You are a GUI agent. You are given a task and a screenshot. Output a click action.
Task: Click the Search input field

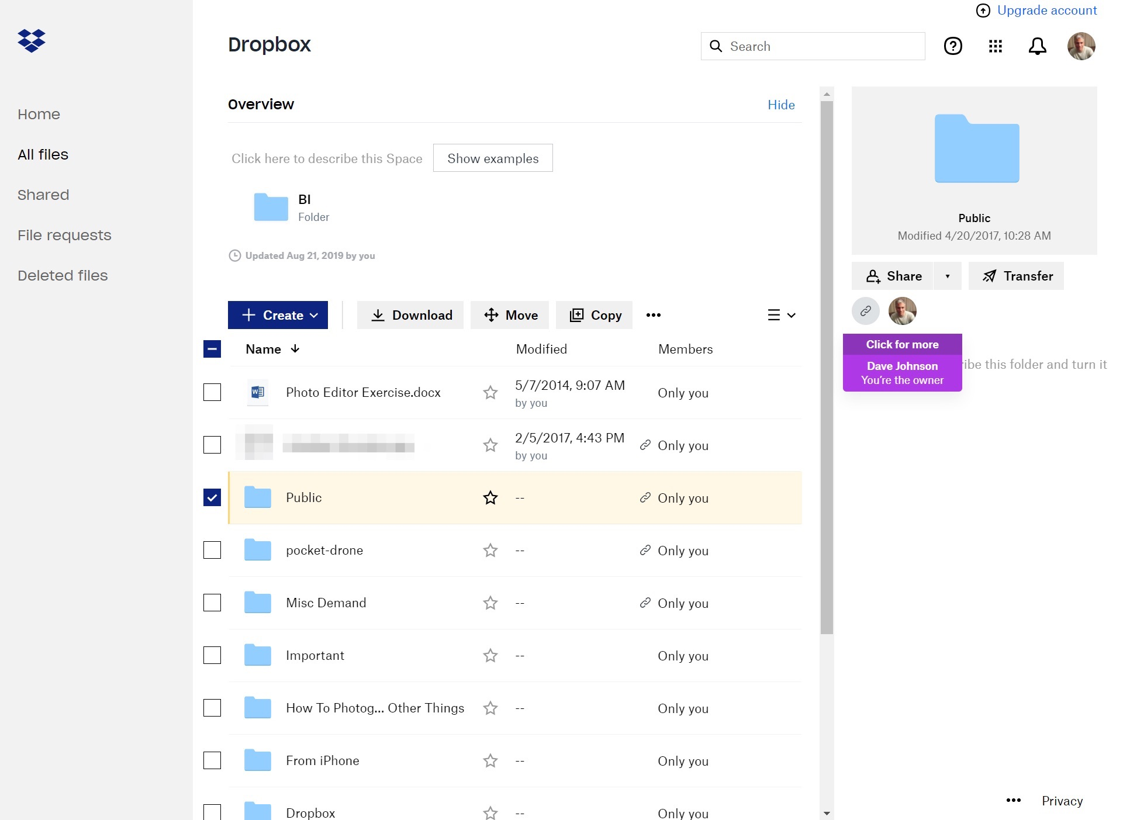[813, 46]
